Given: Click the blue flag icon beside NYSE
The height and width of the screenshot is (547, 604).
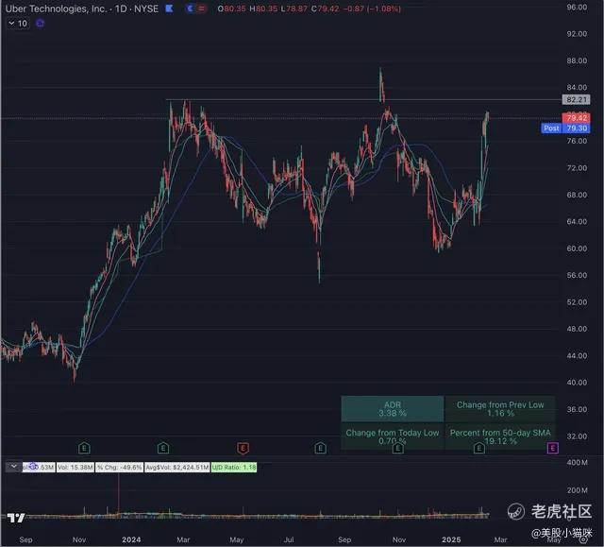Looking at the screenshot, I should (x=169, y=9).
